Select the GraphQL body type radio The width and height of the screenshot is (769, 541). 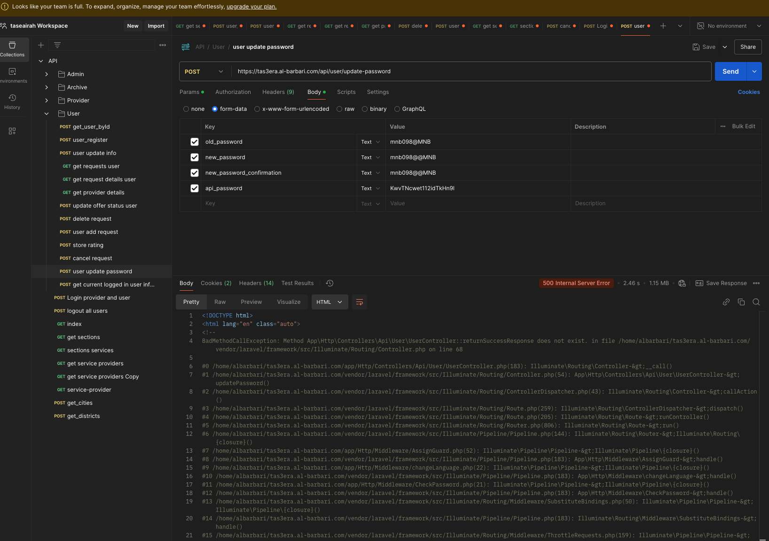tap(397, 109)
